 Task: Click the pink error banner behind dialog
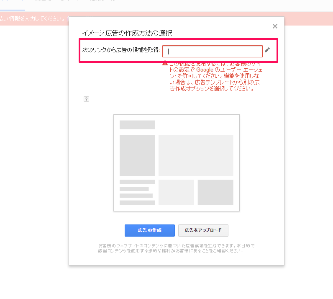click(x=33, y=19)
